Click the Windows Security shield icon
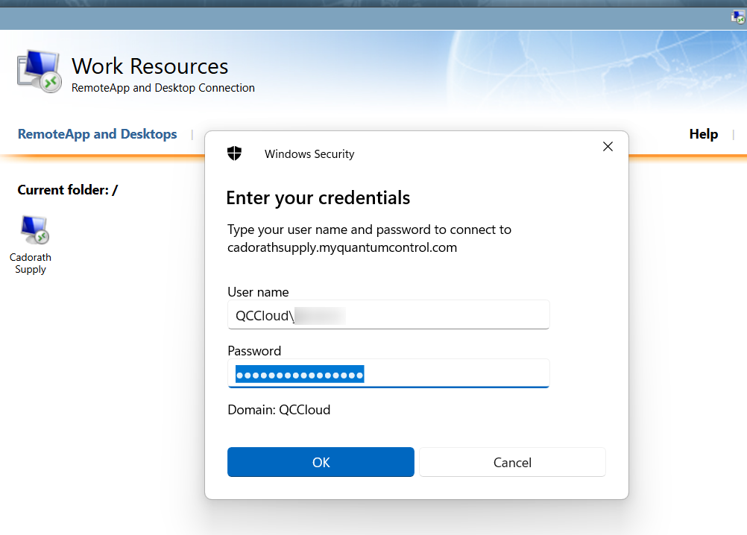 (x=234, y=153)
